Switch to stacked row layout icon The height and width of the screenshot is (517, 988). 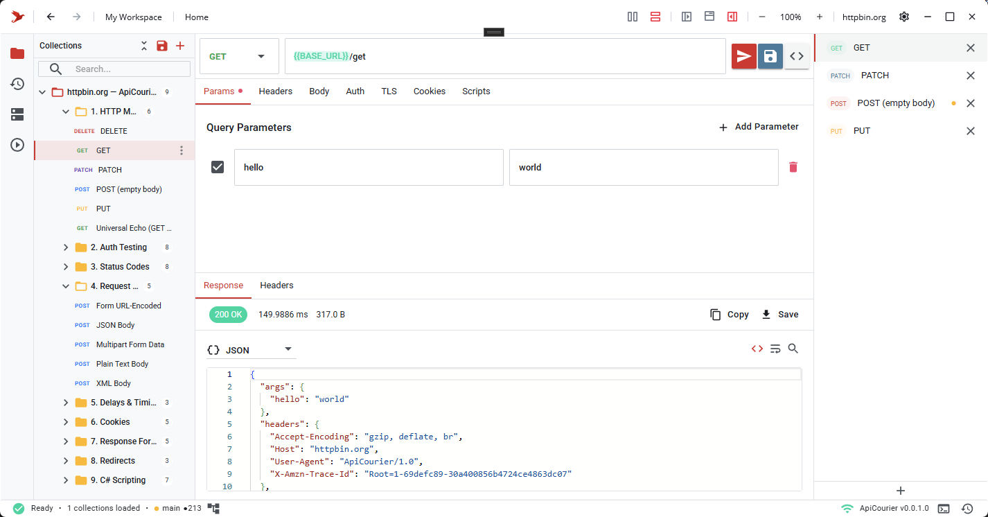655,17
